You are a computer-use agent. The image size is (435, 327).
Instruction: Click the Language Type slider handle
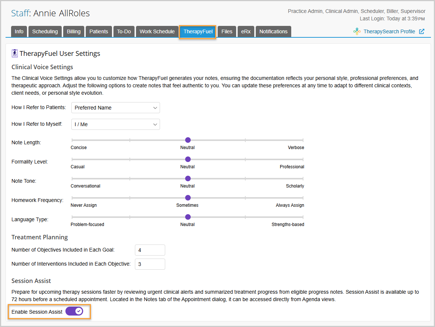(x=188, y=217)
